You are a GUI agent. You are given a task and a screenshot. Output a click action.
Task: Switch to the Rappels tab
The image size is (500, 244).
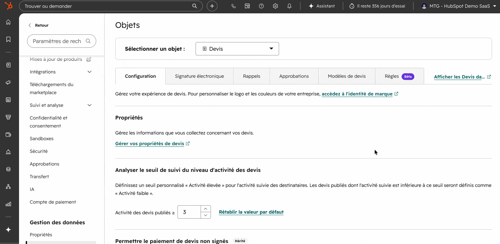252,76
